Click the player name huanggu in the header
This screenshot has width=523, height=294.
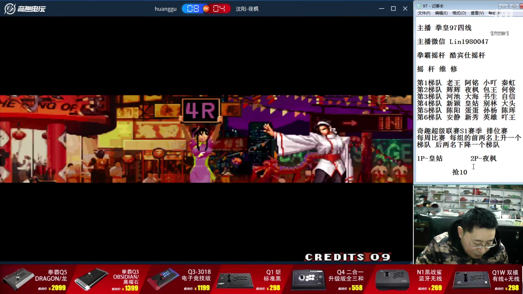click(x=166, y=9)
